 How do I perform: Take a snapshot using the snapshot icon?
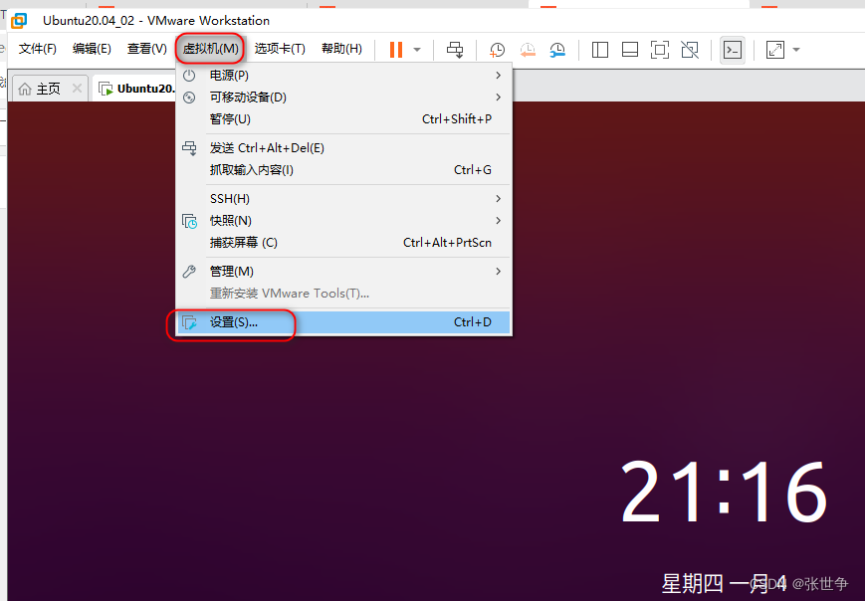point(497,50)
